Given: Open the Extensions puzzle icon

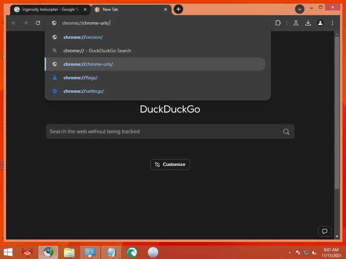Looking at the screenshot, I should tap(278, 23).
